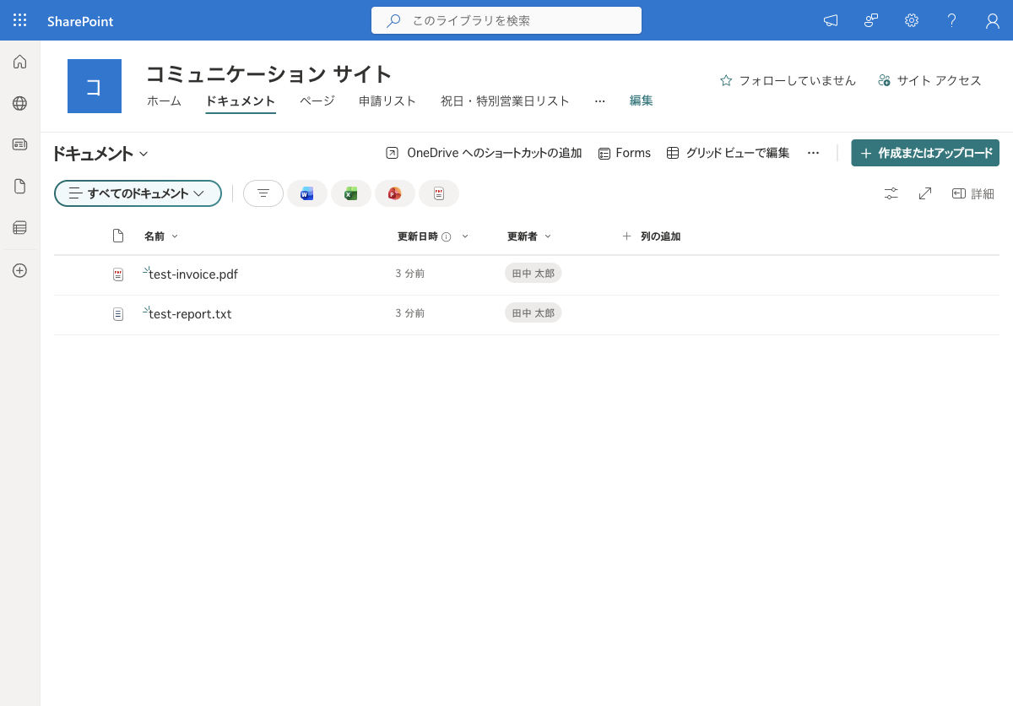This screenshot has height=706, width=1013.
Task: Open the settings gear icon
Action: [x=912, y=20]
